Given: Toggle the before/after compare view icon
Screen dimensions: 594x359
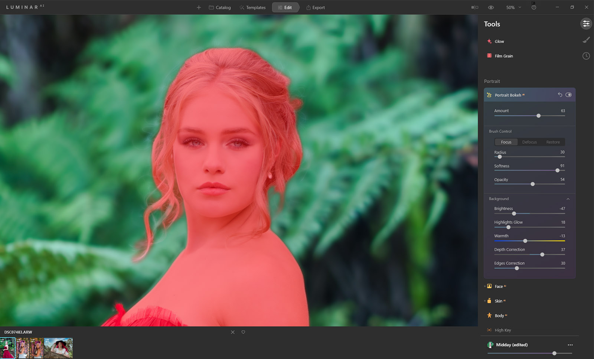Looking at the screenshot, I should click(x=474, y=7).
